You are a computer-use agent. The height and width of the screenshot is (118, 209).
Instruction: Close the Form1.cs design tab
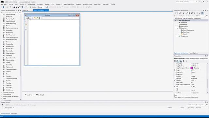click(x=48, y=10)
